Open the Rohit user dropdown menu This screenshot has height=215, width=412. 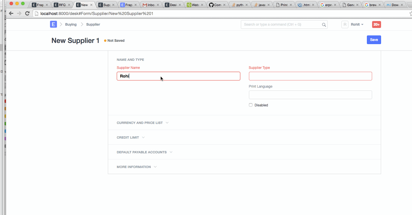point(357,24)
